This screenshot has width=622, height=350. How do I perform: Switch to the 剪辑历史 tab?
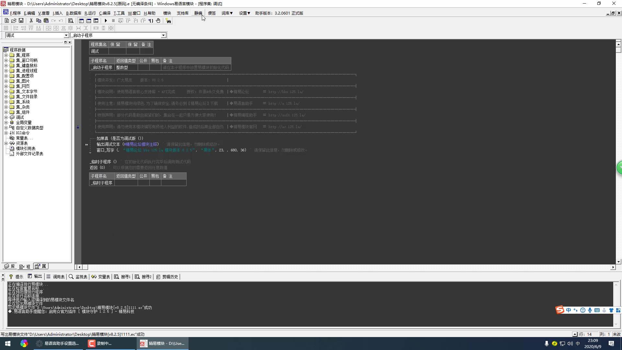[167, 276]
